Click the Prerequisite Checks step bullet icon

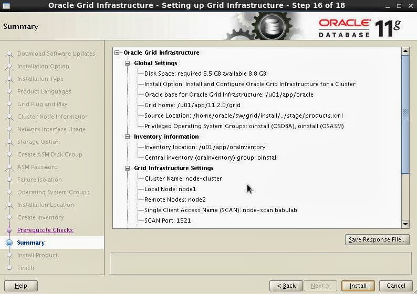coord(9,230)
